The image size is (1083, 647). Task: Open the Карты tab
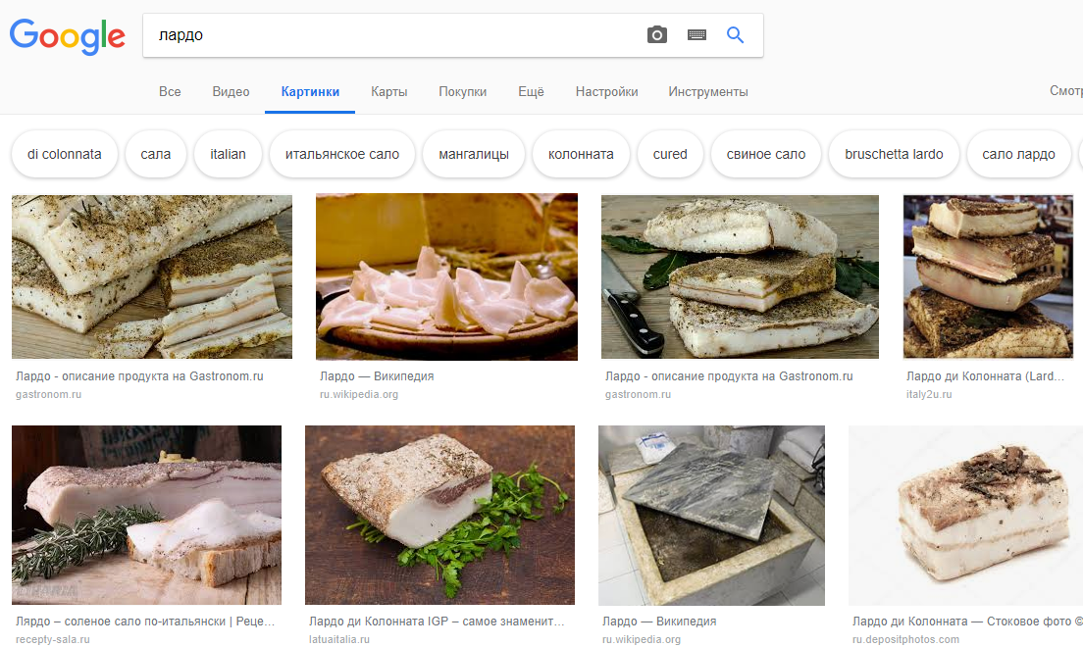pyautogui.click(x=388, y=92)
